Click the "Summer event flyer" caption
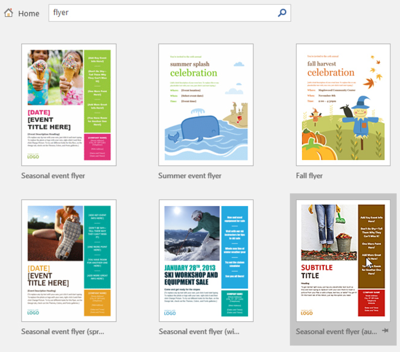 190,176
